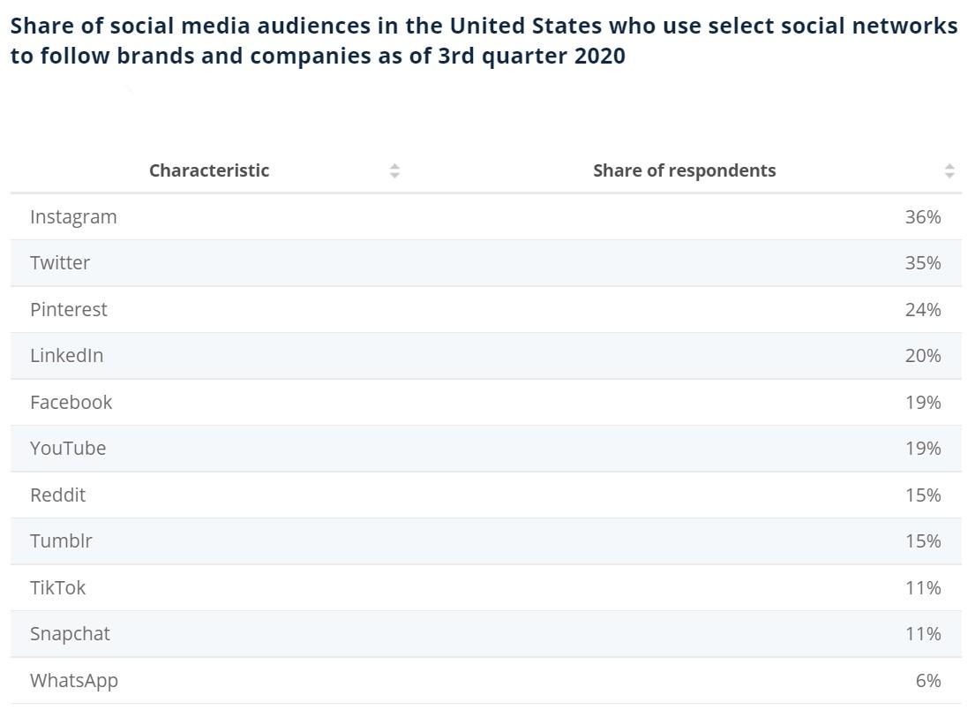
Task: Select the Twitter row label
Action: [x=60, y=263]
